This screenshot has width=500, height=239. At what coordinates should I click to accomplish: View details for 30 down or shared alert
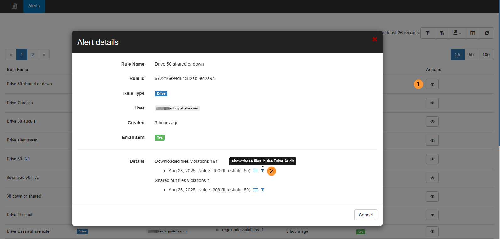[432, 196]
